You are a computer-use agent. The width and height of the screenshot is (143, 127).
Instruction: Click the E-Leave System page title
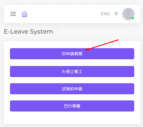[x=28, y=32]
